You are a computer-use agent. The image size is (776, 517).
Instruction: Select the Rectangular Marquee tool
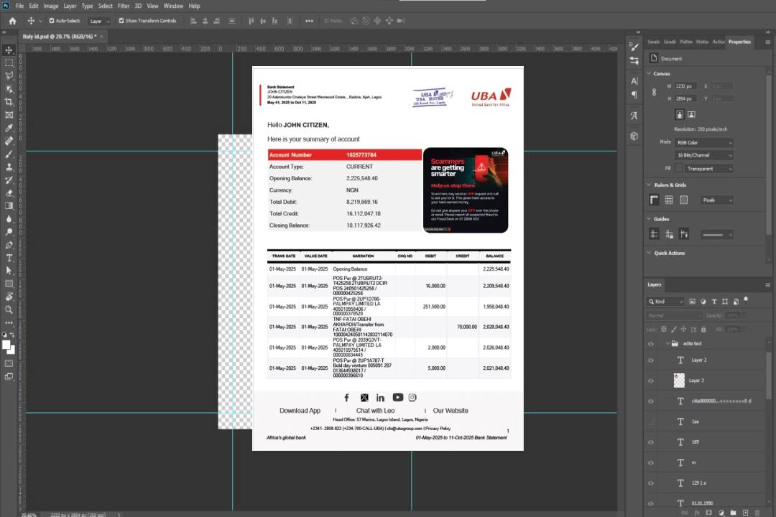tap(9, 63)
